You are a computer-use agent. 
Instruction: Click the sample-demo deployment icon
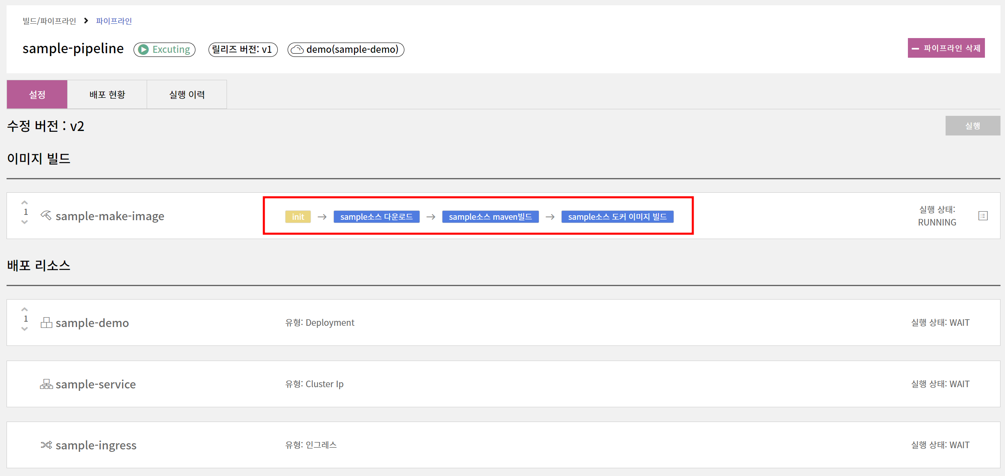click(46, 323)
